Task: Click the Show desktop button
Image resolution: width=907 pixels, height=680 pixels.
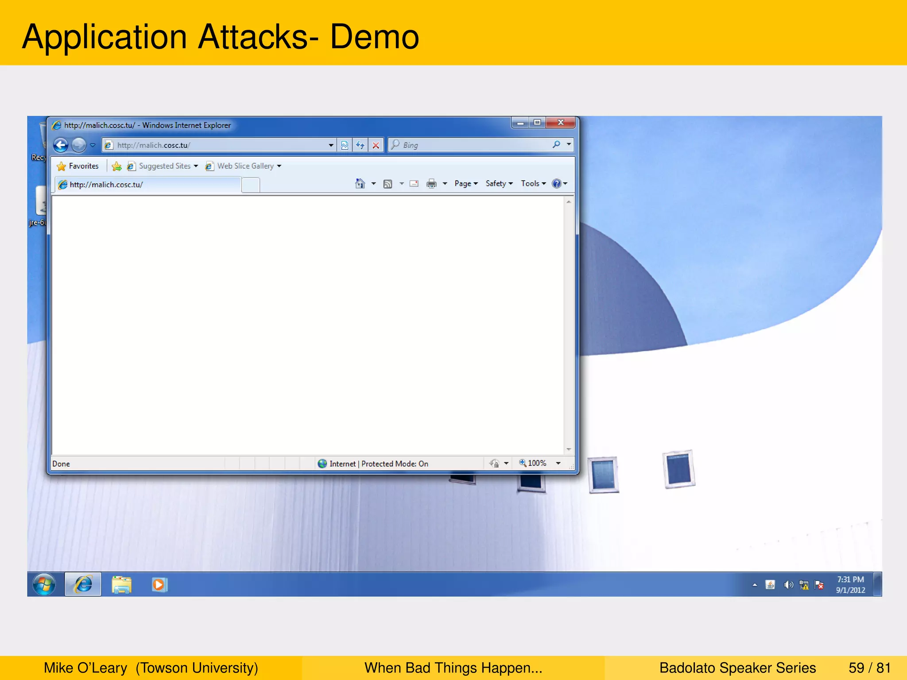Action: [877, 584]
